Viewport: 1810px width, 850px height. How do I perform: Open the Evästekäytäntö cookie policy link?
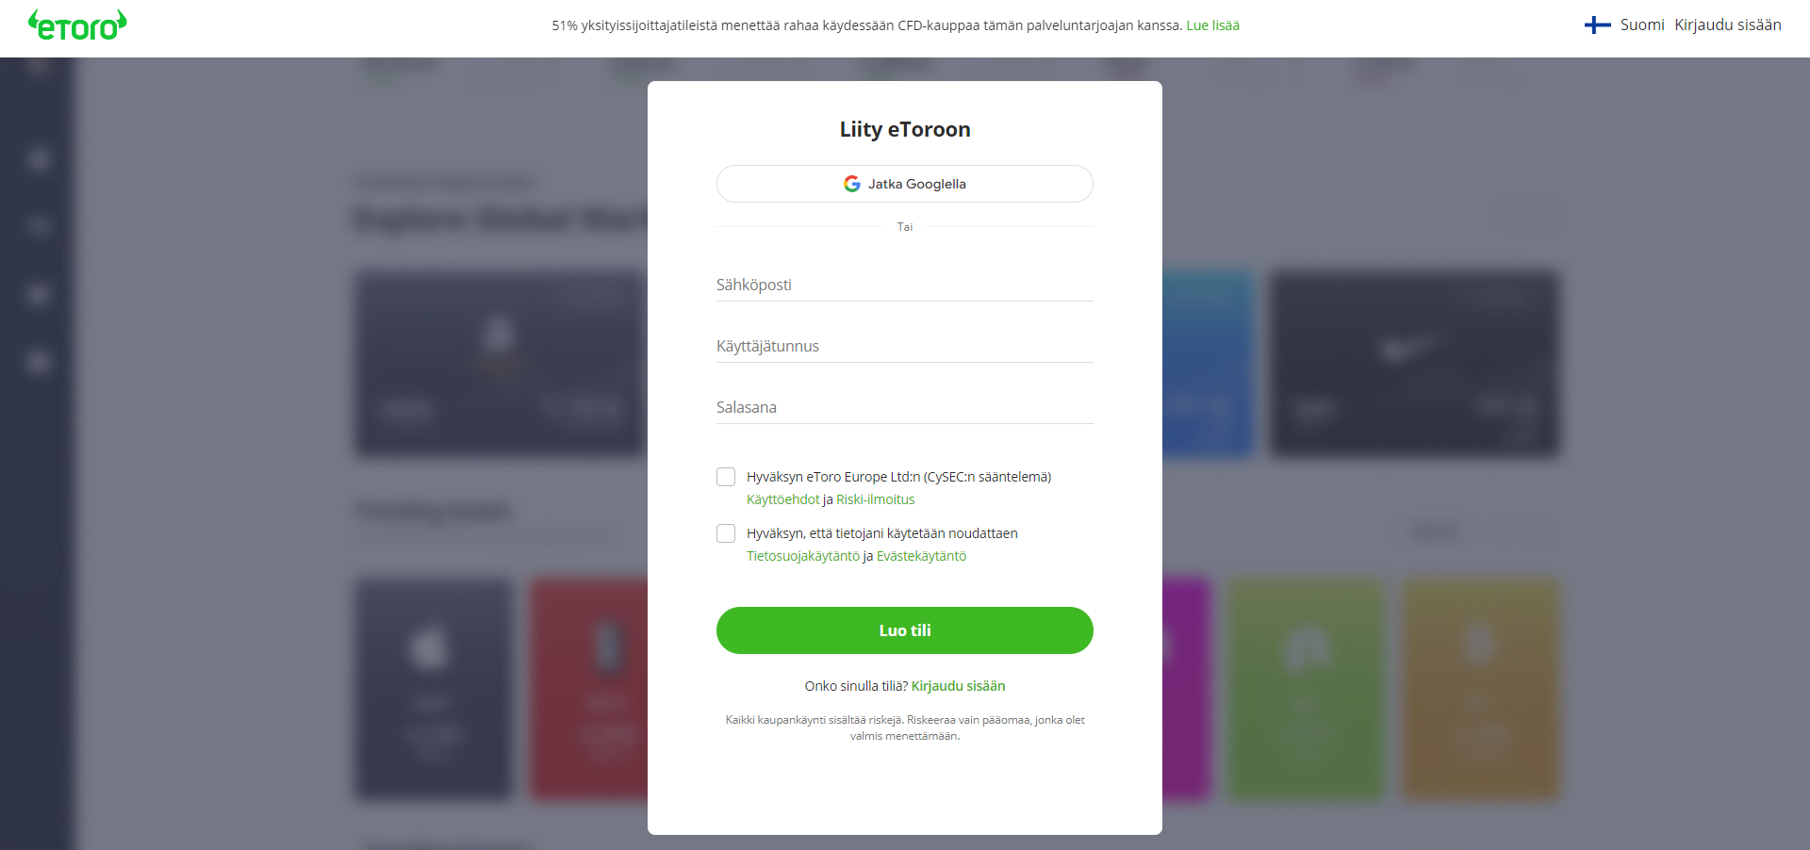click(x=921, y=556)
